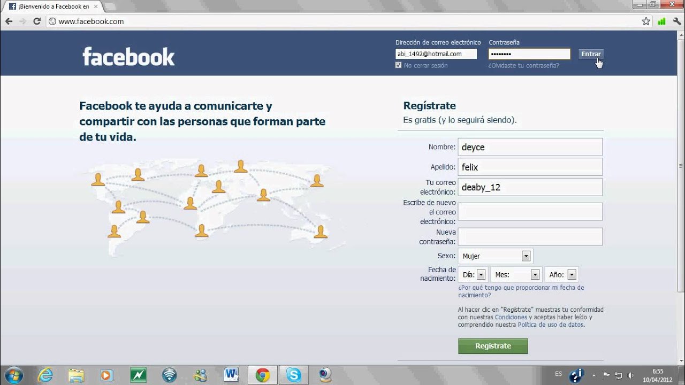Open '¿Olvidaste tu contraseña?' link
This screenshot has height=385, width=685.
(524, 65)
